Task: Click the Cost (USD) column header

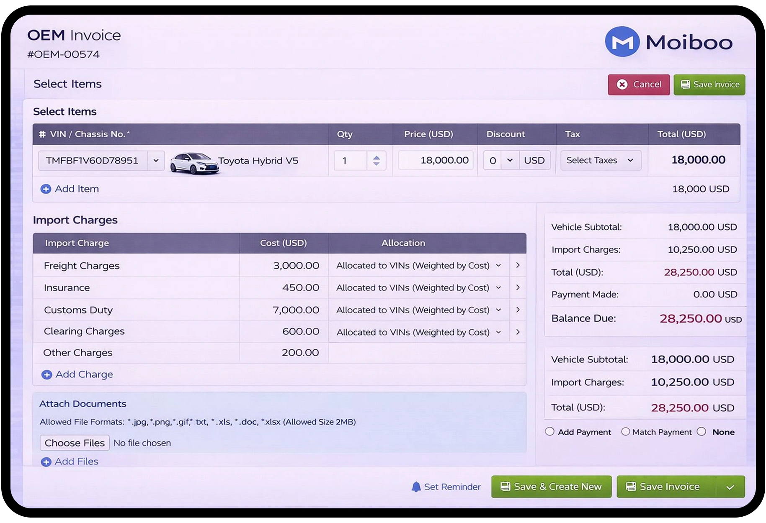Action: click(x=284, y=243)
